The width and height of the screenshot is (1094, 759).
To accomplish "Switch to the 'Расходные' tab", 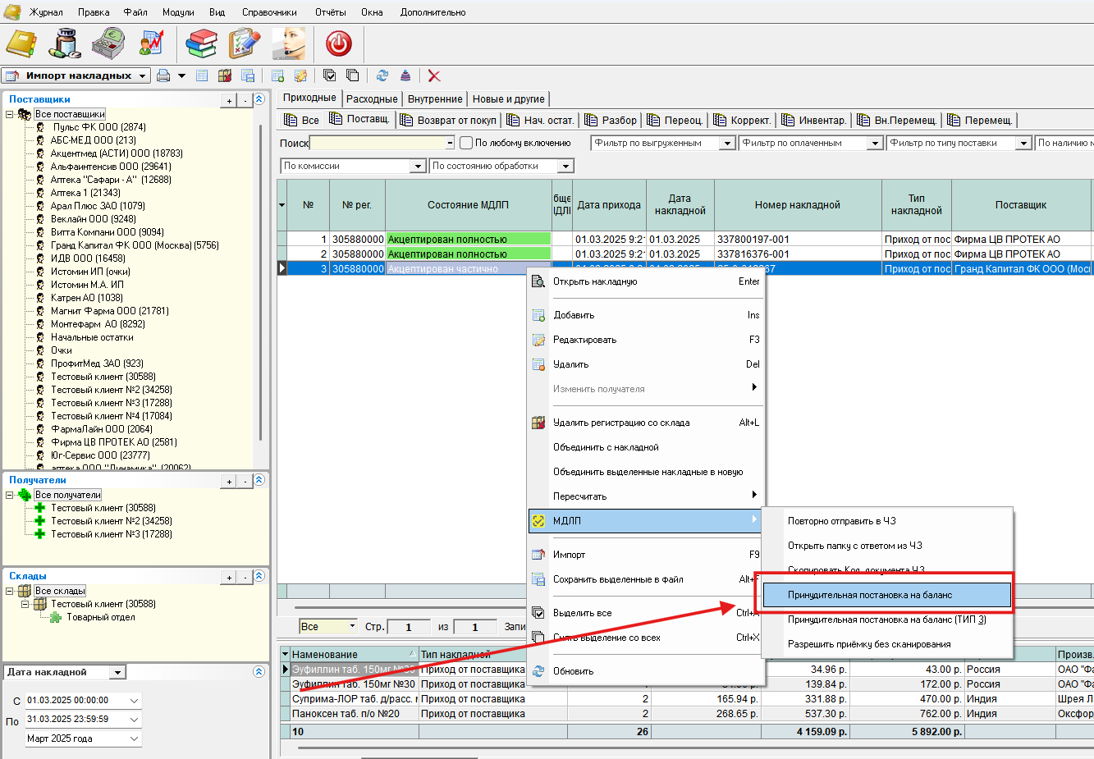I will pyautogui.click(x=371, y=98).
